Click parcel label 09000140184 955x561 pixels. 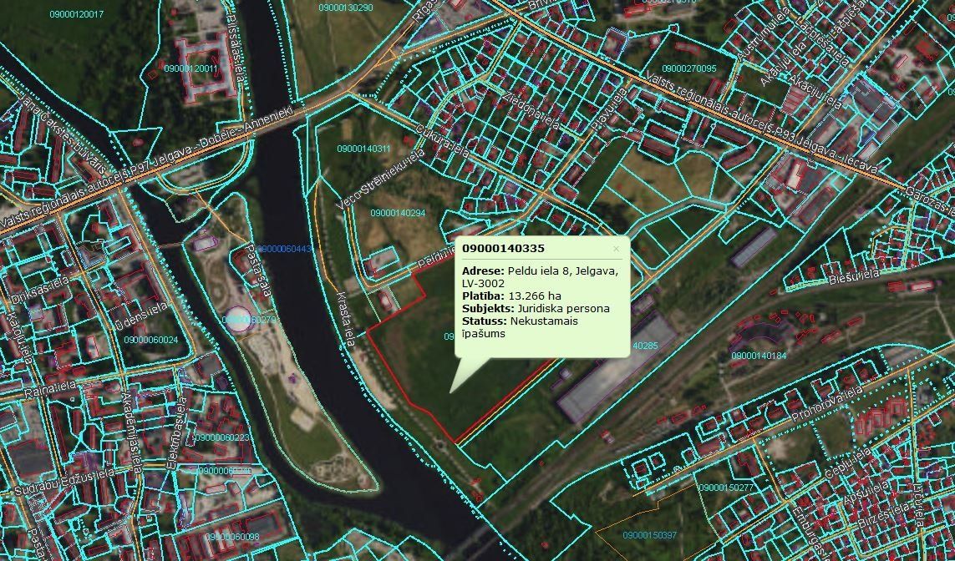pos(759,356)
